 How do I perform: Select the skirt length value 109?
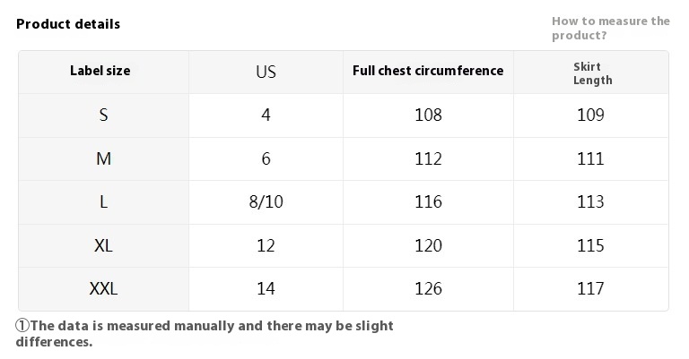pyautogui.click(x=590, y=115)
